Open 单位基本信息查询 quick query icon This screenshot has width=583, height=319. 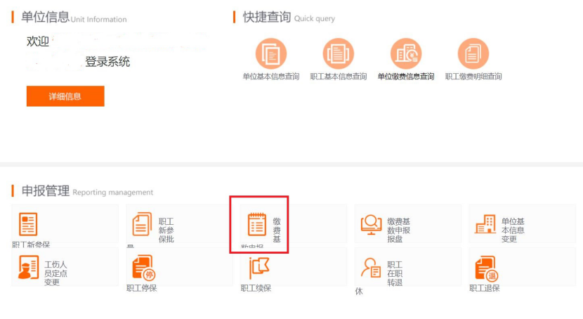[271, 53]
